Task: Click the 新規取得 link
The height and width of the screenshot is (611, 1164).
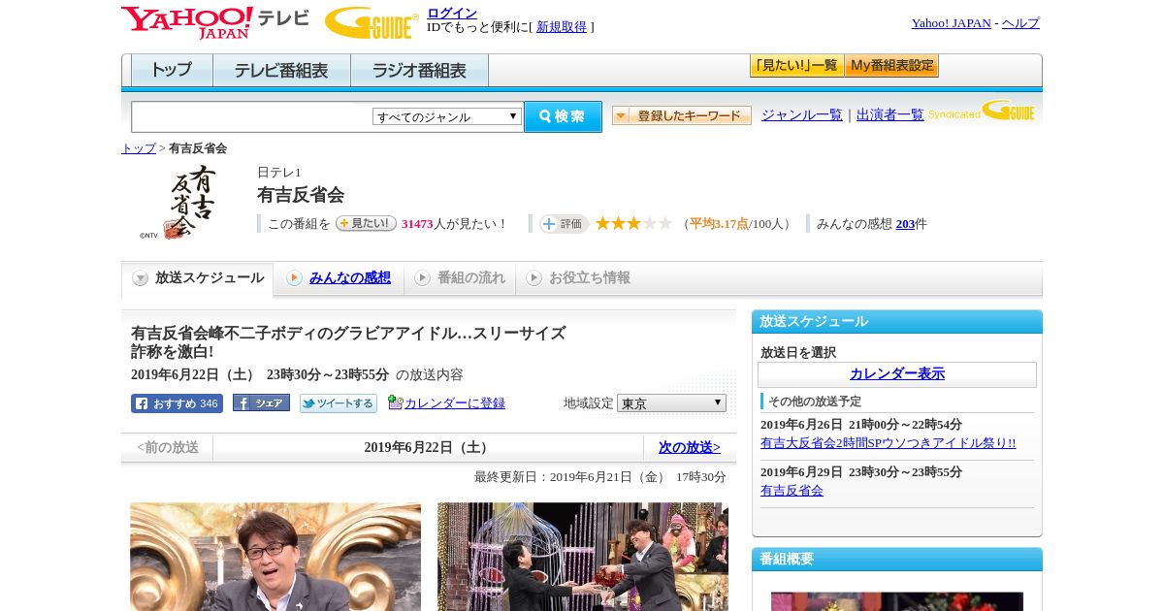Action: point(562,27)
